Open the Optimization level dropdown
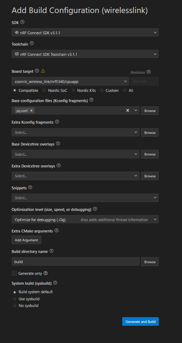Viewport: 182px width, 343px height. [85, 219]
